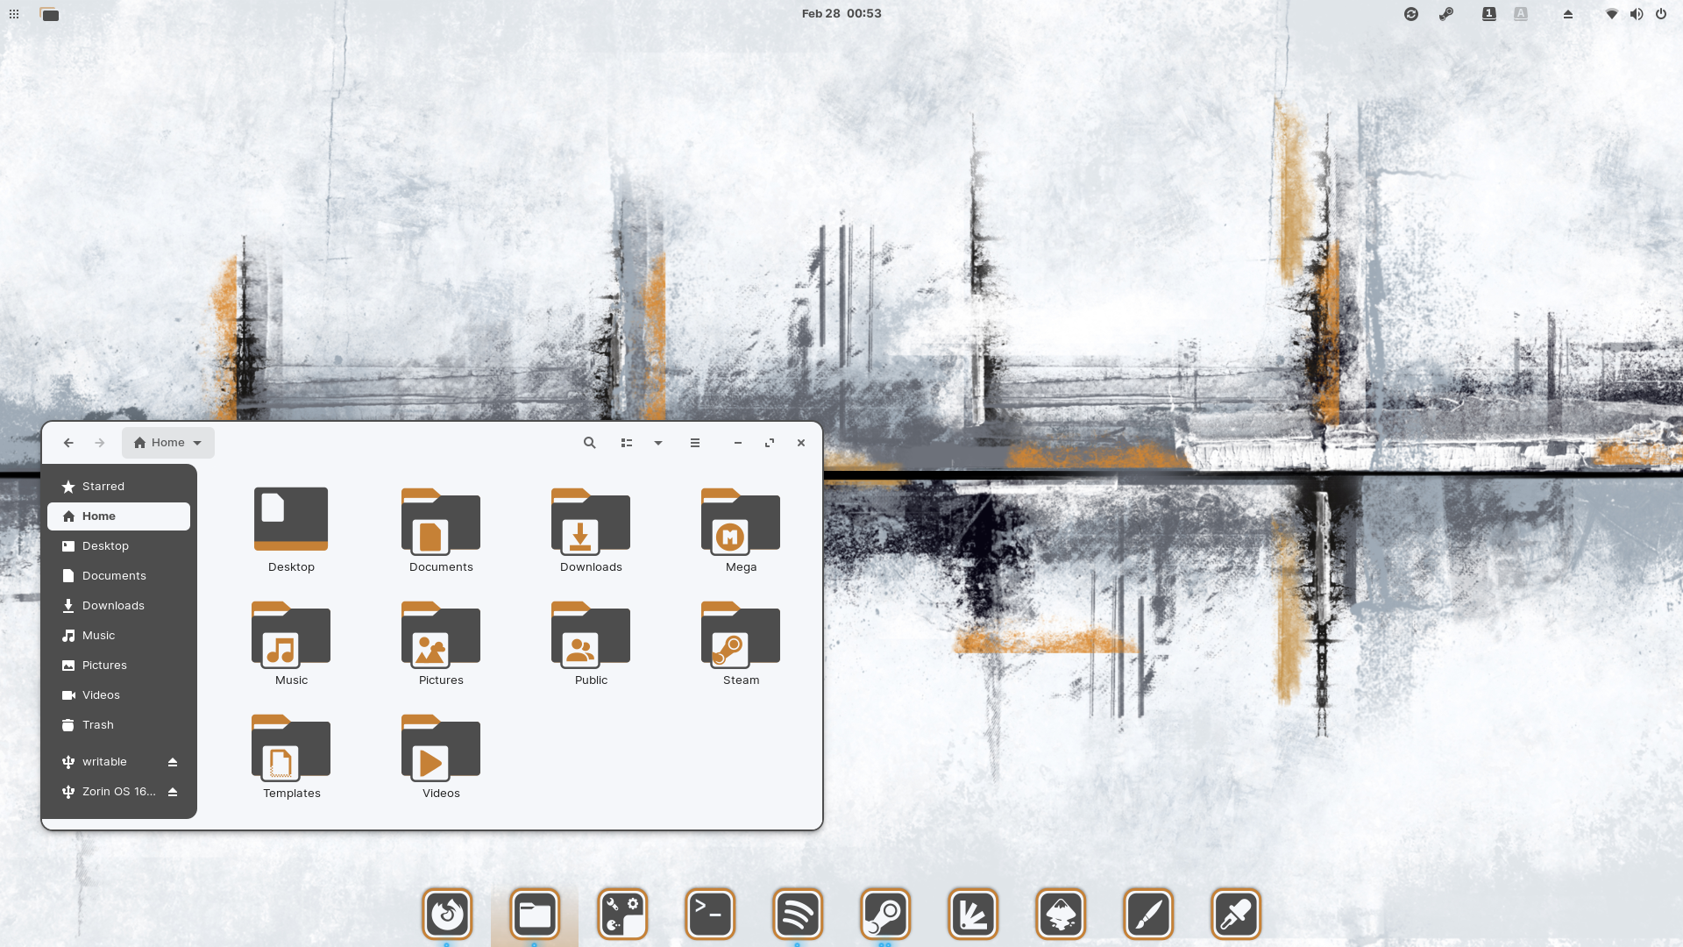Select Home in the sidebar

click(118, 516)
